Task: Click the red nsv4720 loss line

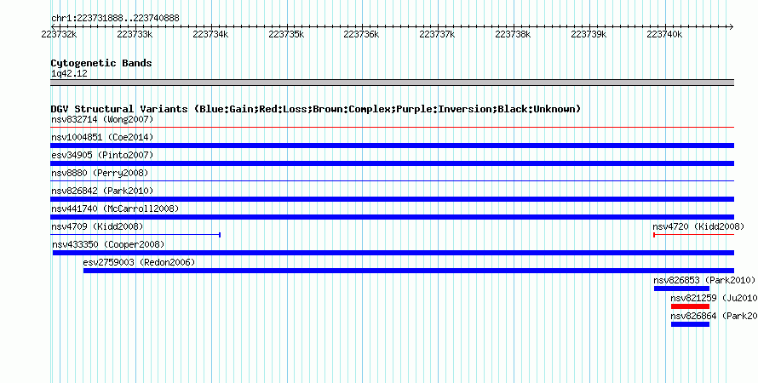Action: point(694,235)
